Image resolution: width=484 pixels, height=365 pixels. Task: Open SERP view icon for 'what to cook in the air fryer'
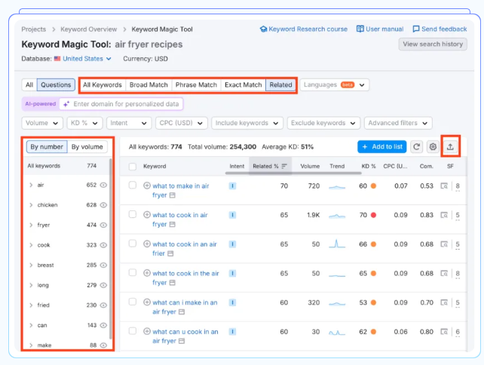[444, 273]
